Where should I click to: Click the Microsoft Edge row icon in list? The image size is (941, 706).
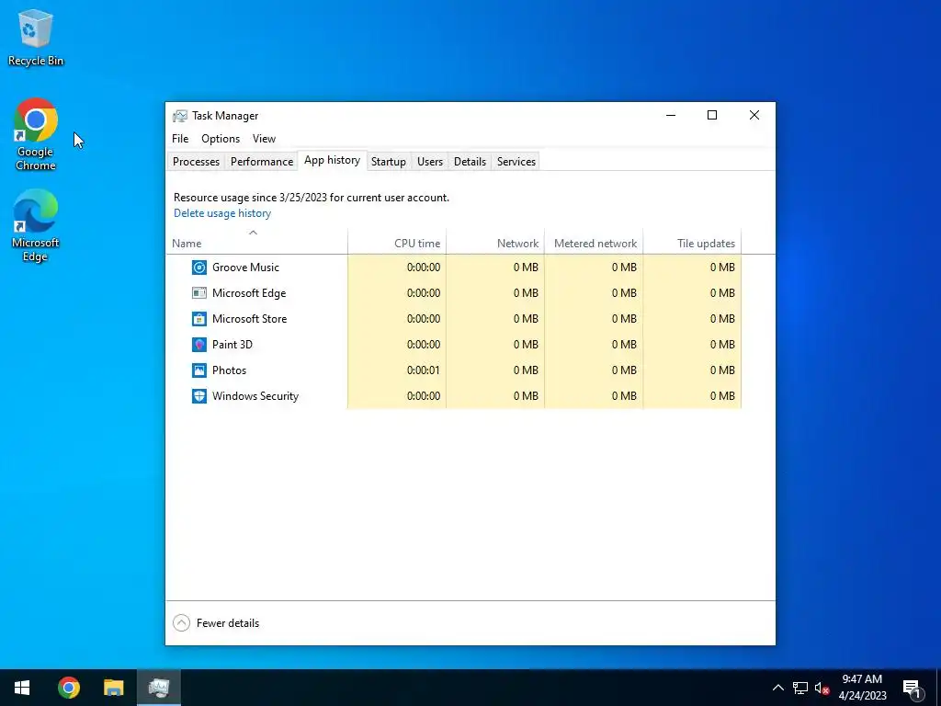199,293
